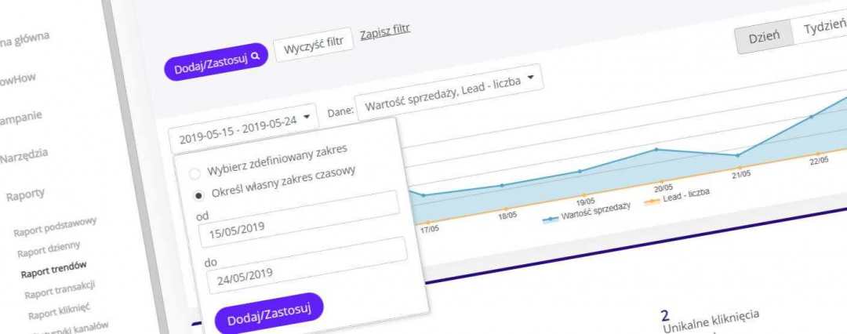Open the Narzędzia sidebar menu item

coord(24,153)
